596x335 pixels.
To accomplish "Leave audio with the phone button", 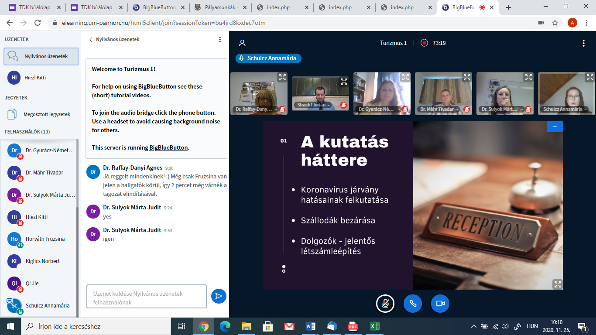I will [412, 304].
